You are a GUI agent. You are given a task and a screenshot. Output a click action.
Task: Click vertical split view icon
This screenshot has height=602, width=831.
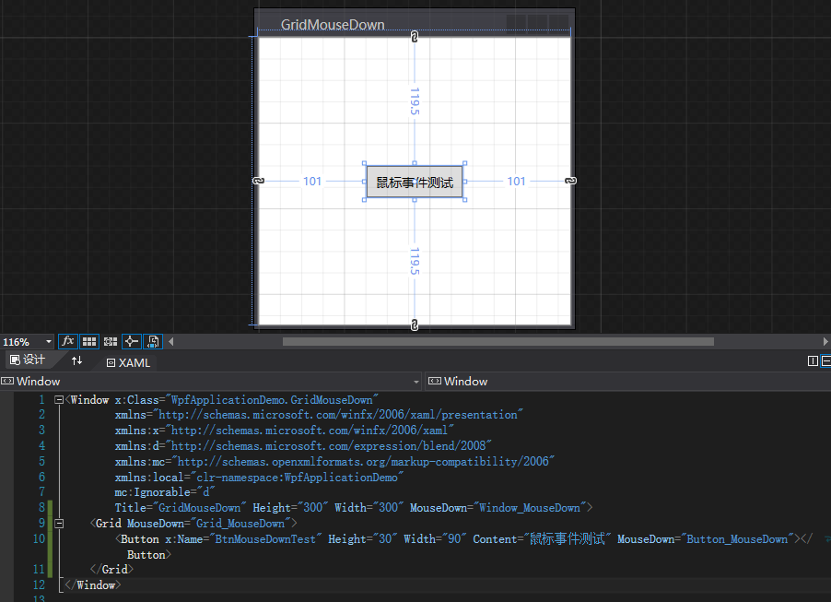coord(813,361)
